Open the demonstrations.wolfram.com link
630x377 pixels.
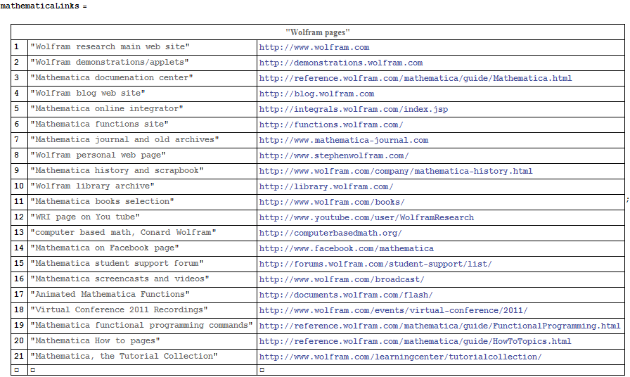(x=341, y=63)
